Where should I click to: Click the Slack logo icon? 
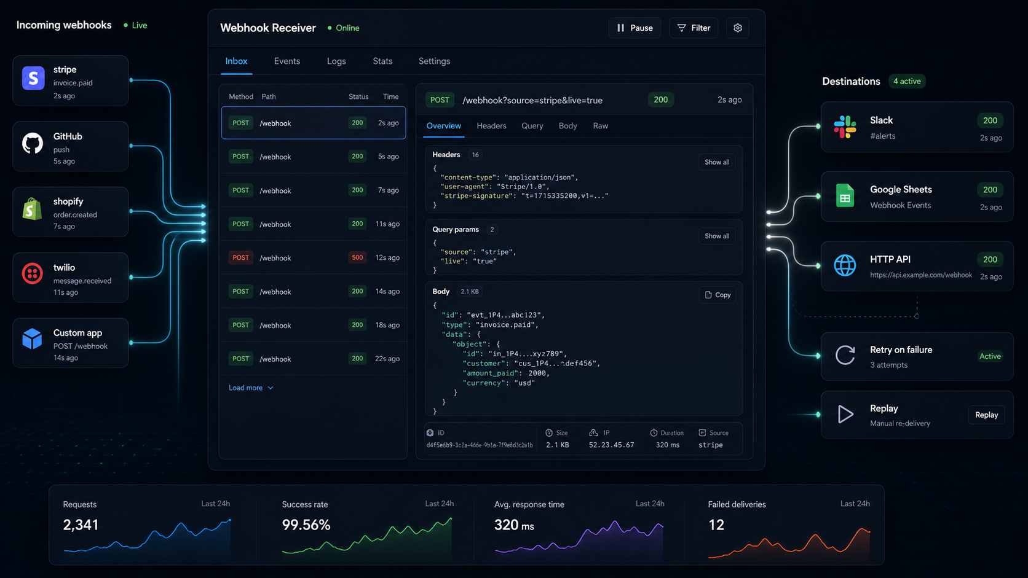[845, 127]
